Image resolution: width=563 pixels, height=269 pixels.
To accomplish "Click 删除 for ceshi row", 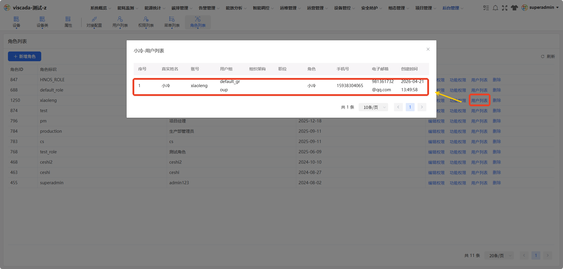I will 497,172.
